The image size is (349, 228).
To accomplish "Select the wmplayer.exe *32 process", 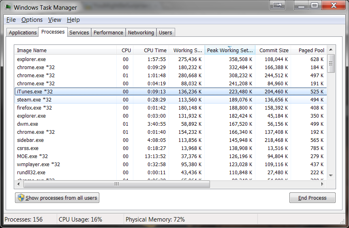I will click(x=171, y=164).
